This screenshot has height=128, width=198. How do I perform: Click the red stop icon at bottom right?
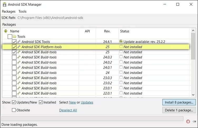click(188, 121)
